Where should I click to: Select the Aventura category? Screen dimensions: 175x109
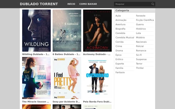(120, 25)
